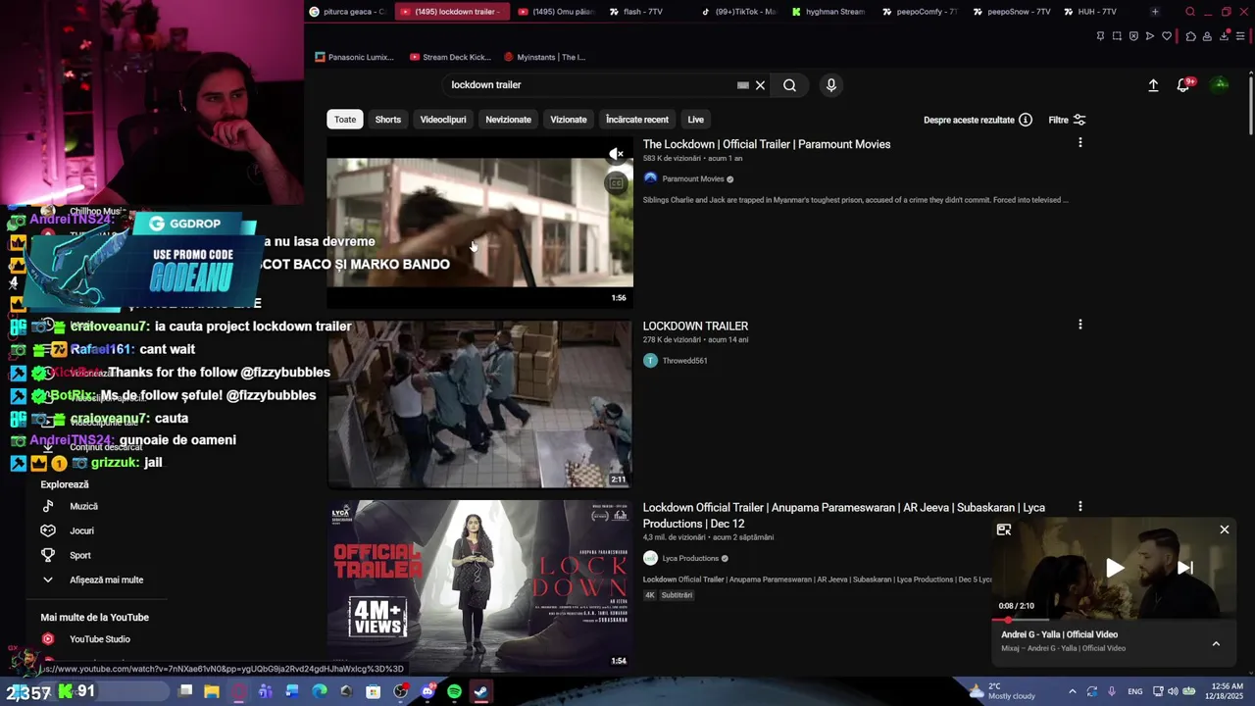Image resolution: width=1255 pixels, height=706 pixels.
Task: Open Steam from the taskbar
Action: pos(480,691)
